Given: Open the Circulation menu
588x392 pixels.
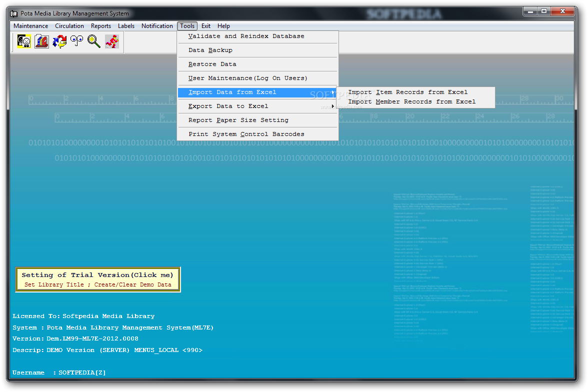Looking at the screenshot, I should point(69,26).
